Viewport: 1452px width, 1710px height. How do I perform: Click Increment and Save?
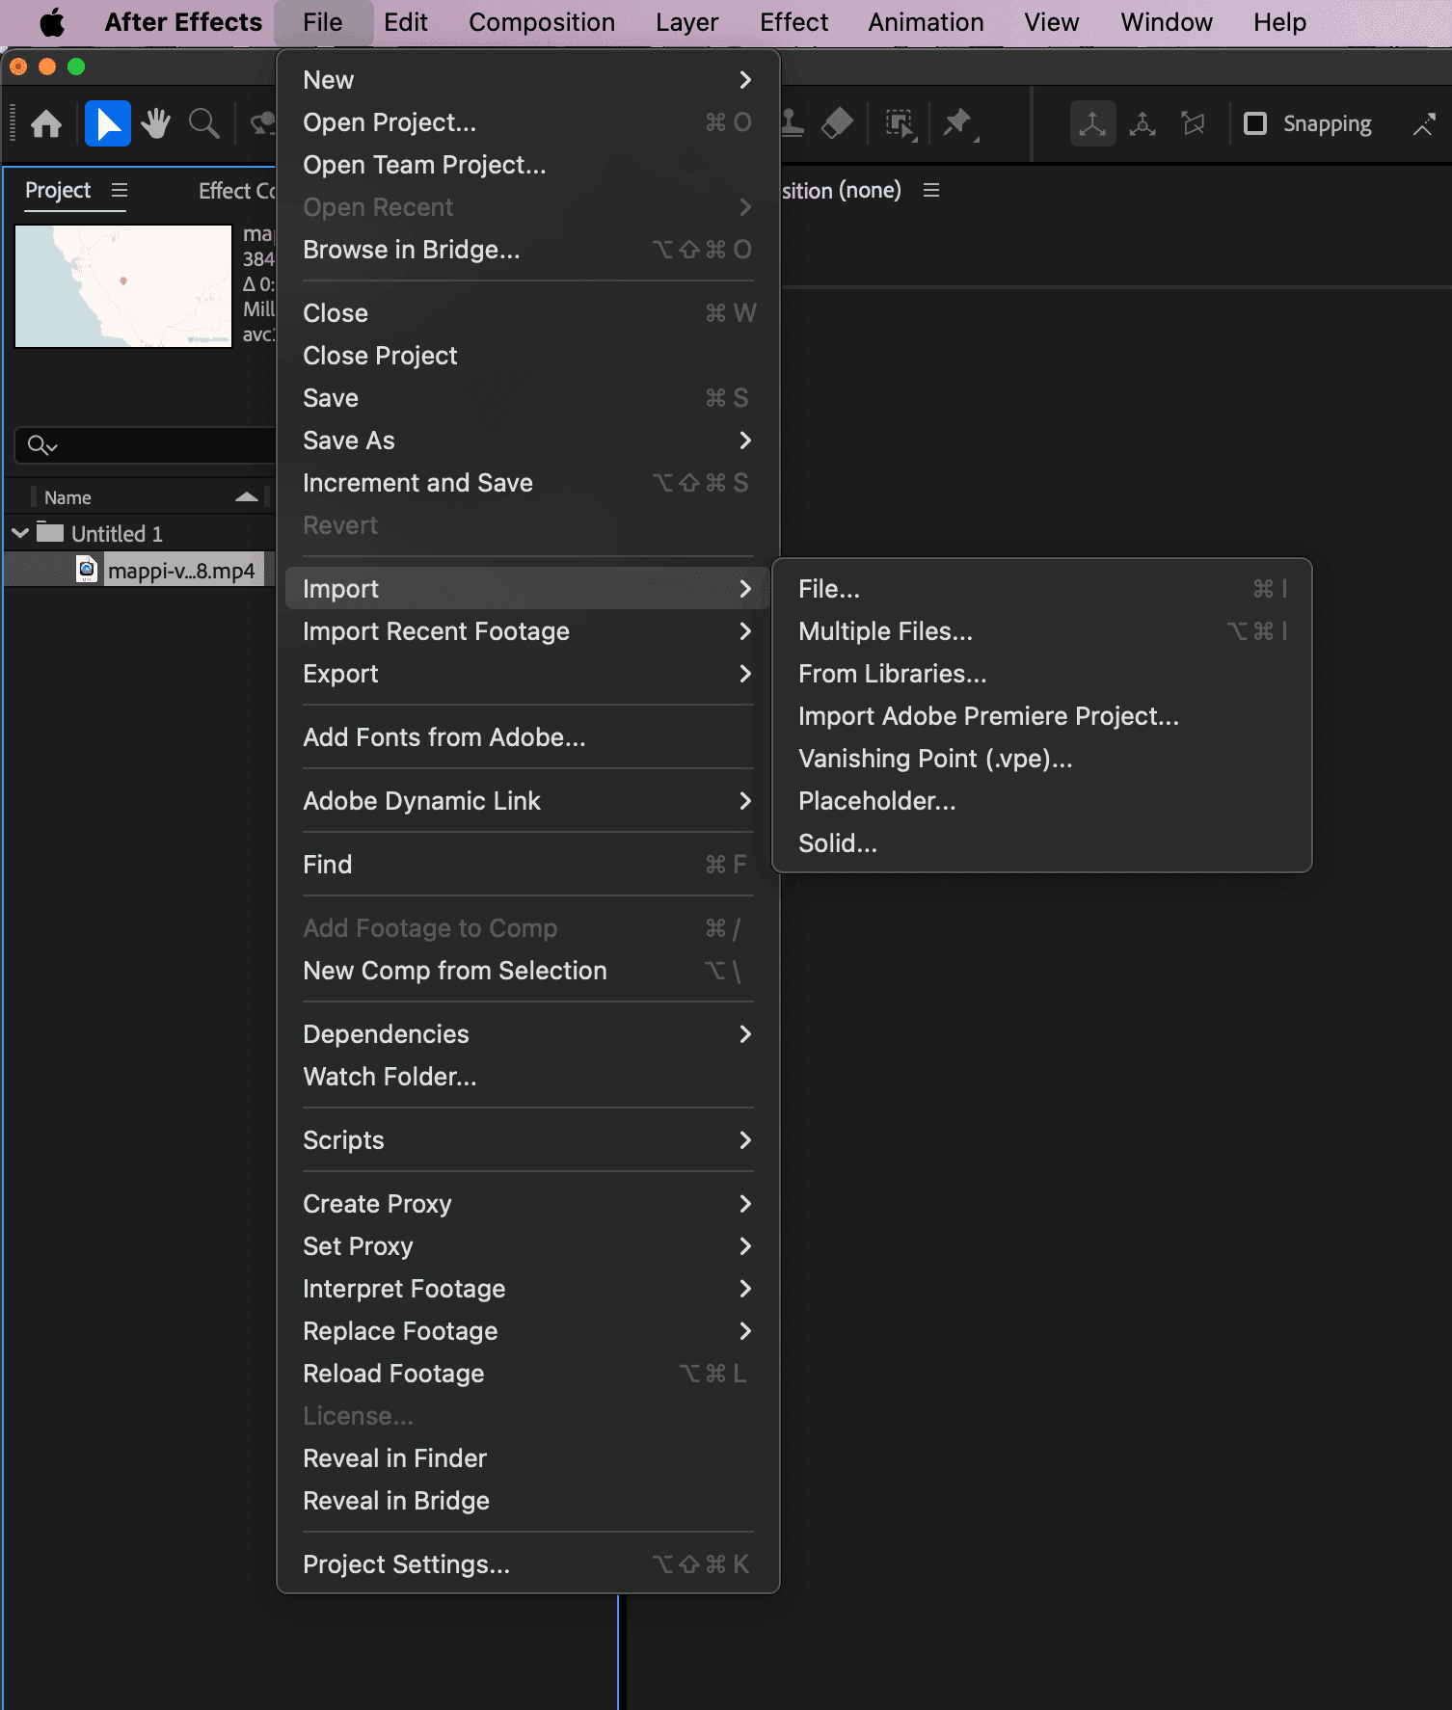click(527, 483)
